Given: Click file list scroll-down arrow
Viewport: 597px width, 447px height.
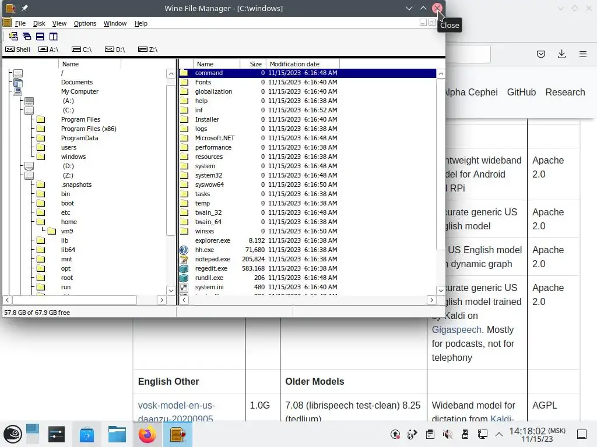Looking at the screenshot, I should coord(441,290).
